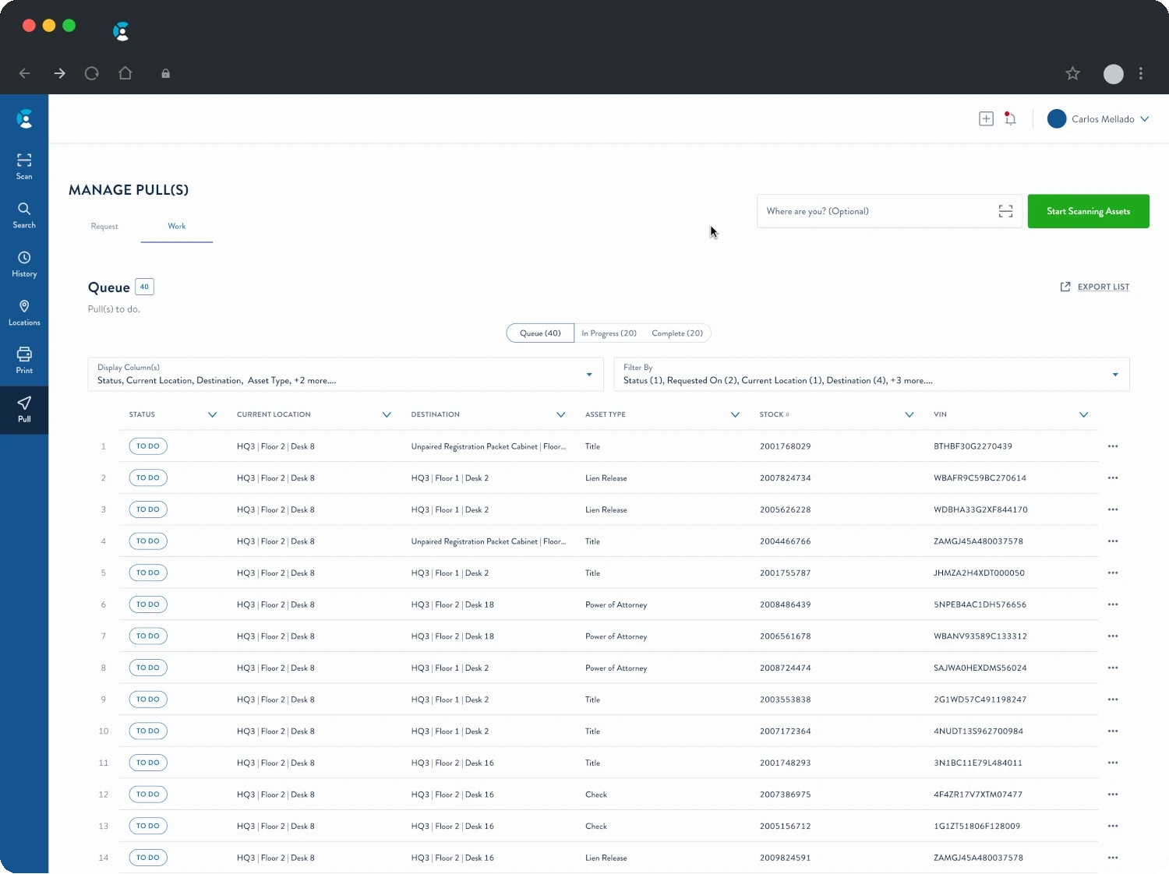1169x874 pixels.
Task: Open Print in the sidebar
Action: click(x=24, y=361)
